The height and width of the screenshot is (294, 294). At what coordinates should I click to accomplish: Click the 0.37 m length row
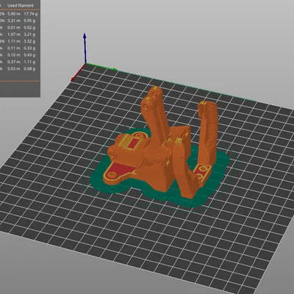[x=14, y=62]
